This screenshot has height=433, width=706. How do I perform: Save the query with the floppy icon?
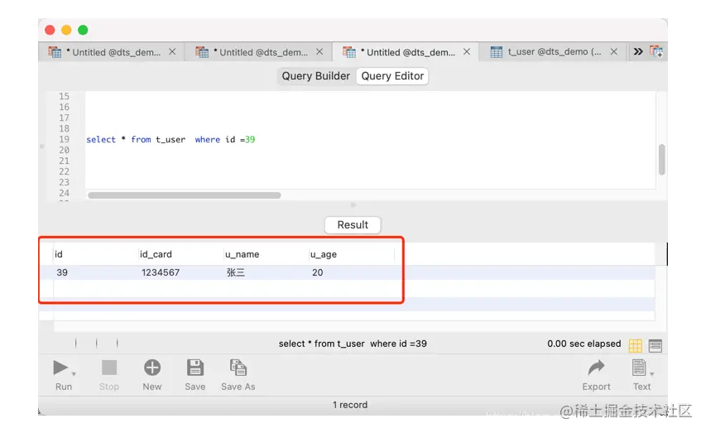(x=195, y=368)
